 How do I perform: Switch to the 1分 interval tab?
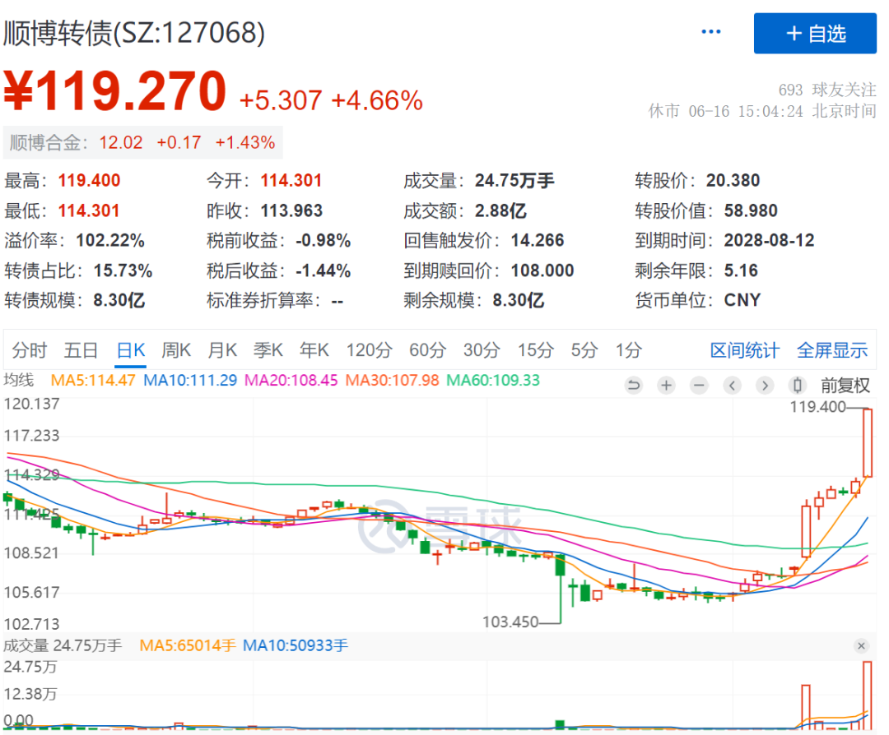[x=629, y=350]
